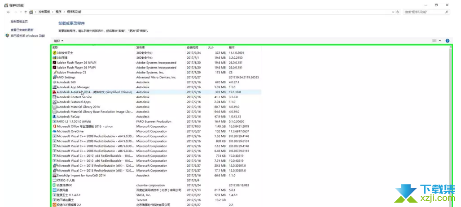Open help with the blue question mark

(448, 41)
